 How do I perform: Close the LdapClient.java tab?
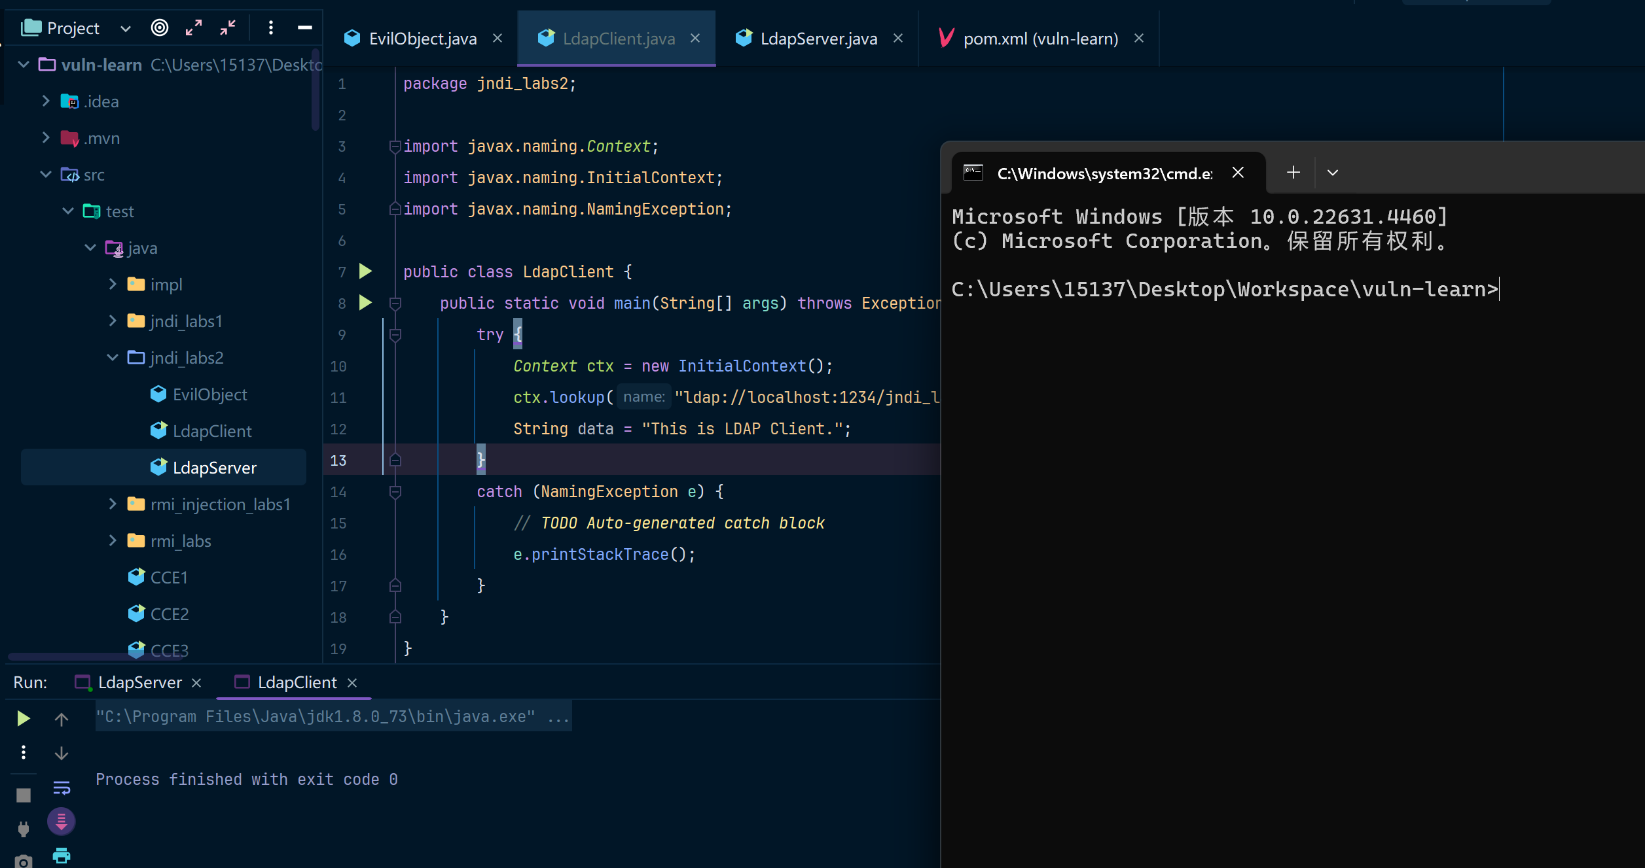pos(695,39)
